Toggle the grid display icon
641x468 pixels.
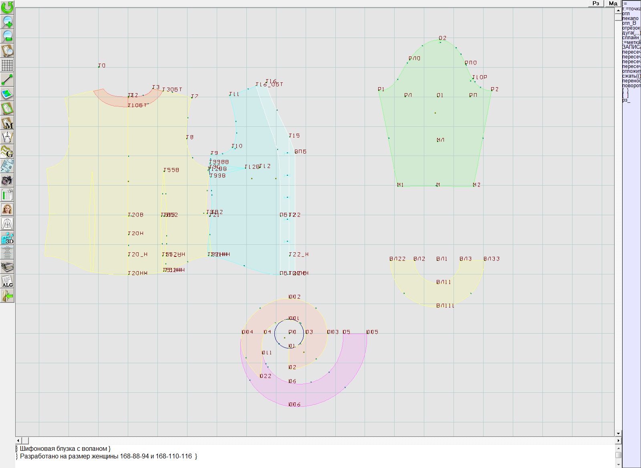(7, 65)
